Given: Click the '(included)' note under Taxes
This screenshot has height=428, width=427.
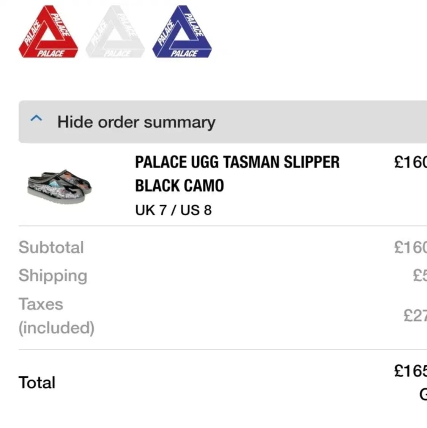Looking at the screenshot, I should click(x=57, y=328).
